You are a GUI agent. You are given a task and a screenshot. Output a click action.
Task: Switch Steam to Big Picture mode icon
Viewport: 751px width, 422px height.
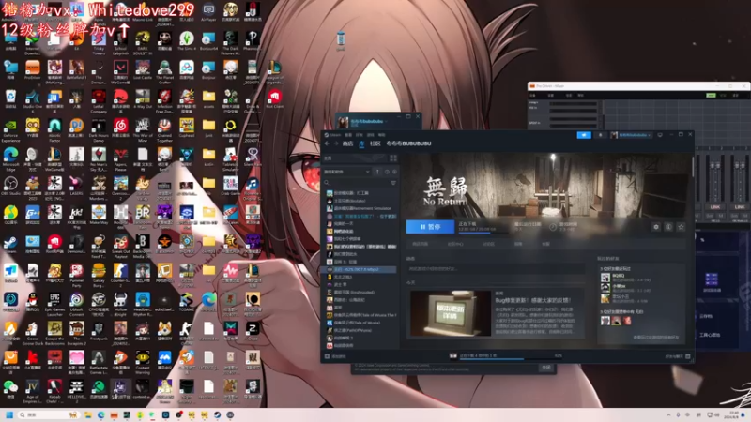[x=661, y=135]
